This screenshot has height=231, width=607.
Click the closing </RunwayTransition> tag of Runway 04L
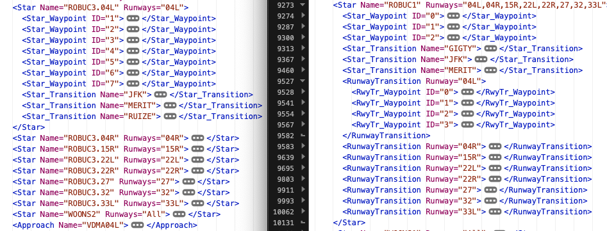(387, 136)
